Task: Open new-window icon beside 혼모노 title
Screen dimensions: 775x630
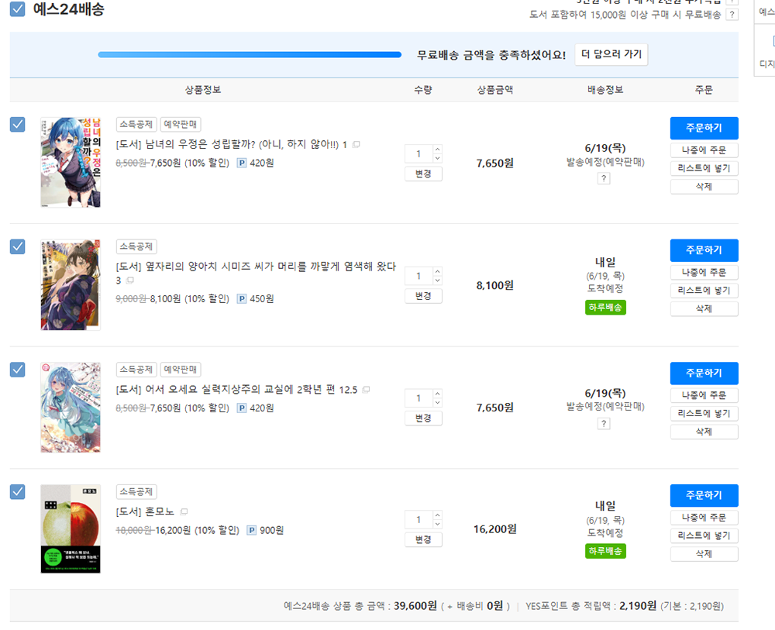Action: click(x=184, y=511)
